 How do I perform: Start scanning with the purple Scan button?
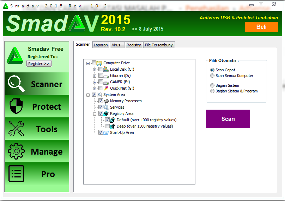[x=228, y=119]
